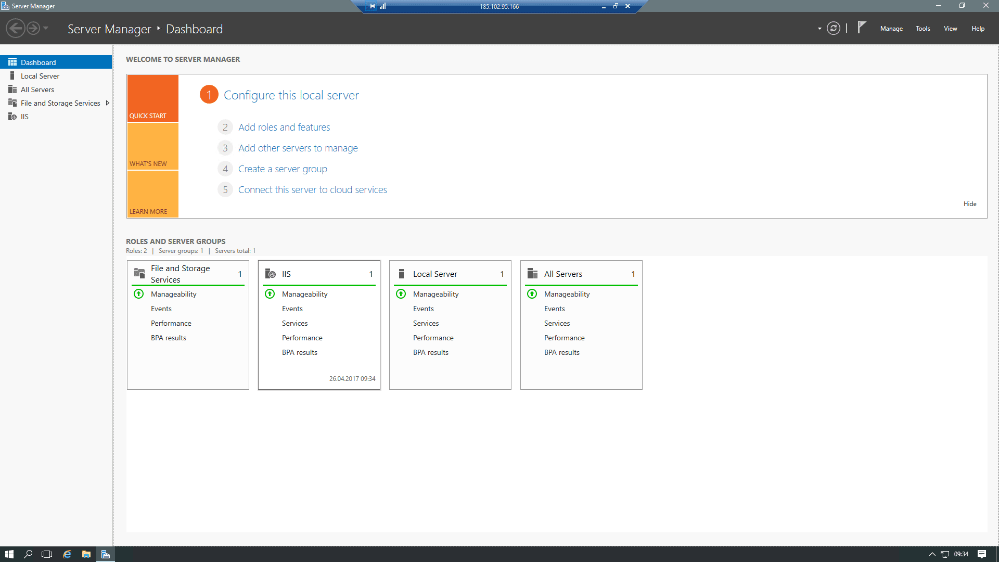Select Local Server in the sidebar
This screenshot has height=562, width=999.
(x=40, y=76)
